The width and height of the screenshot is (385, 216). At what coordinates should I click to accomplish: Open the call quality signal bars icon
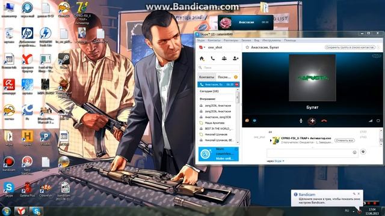click(371, 121)
